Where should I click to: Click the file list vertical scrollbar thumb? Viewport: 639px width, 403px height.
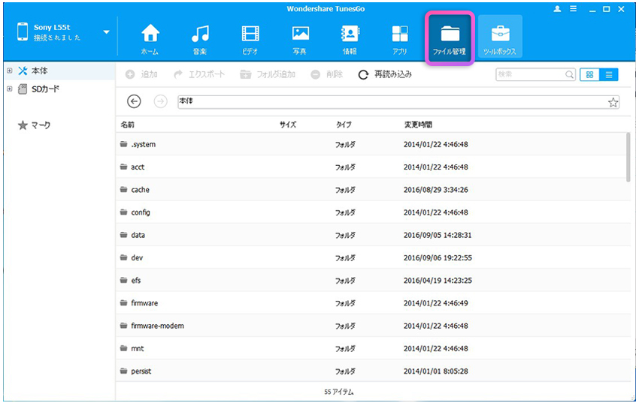[x=628, y=158]
